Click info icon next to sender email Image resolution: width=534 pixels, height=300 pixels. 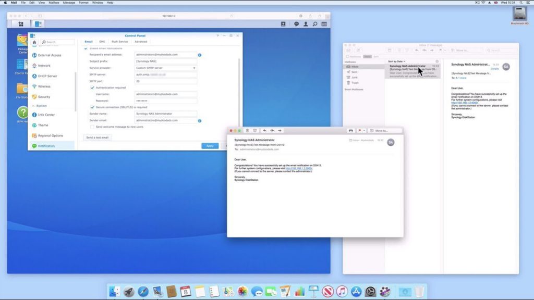(x=200, y=121)
